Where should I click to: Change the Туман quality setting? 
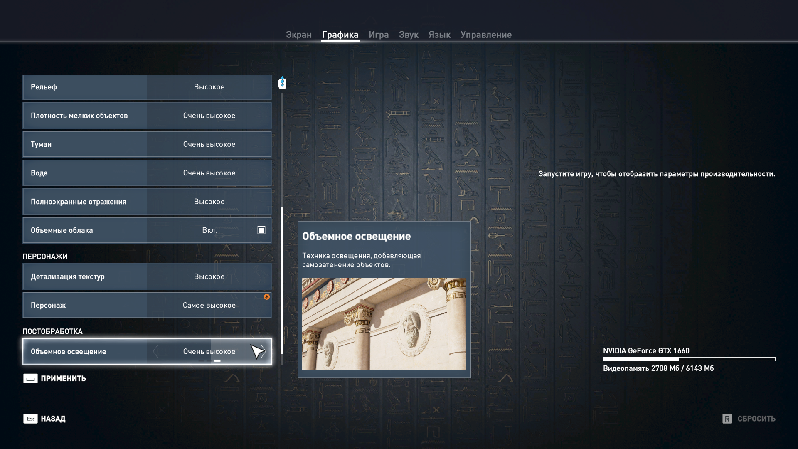(x=209, y=144)
